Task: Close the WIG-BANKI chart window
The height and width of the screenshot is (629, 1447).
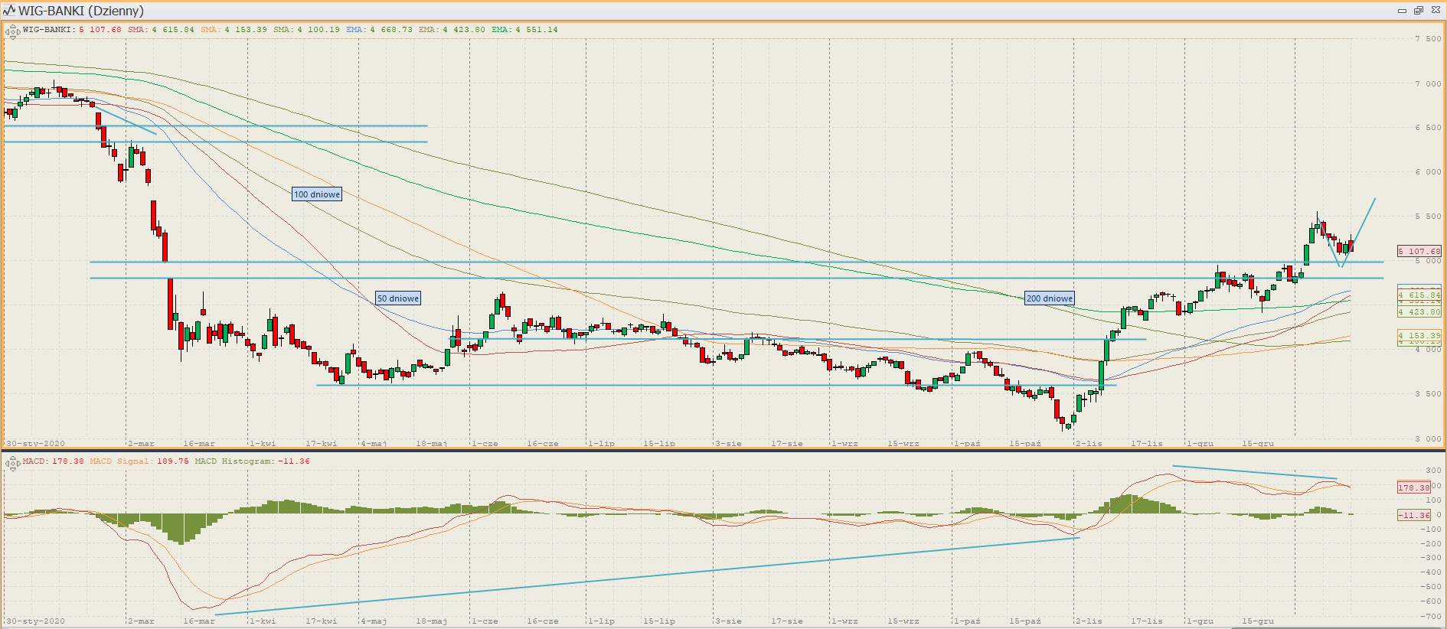Action: [x=1436, y=11]
